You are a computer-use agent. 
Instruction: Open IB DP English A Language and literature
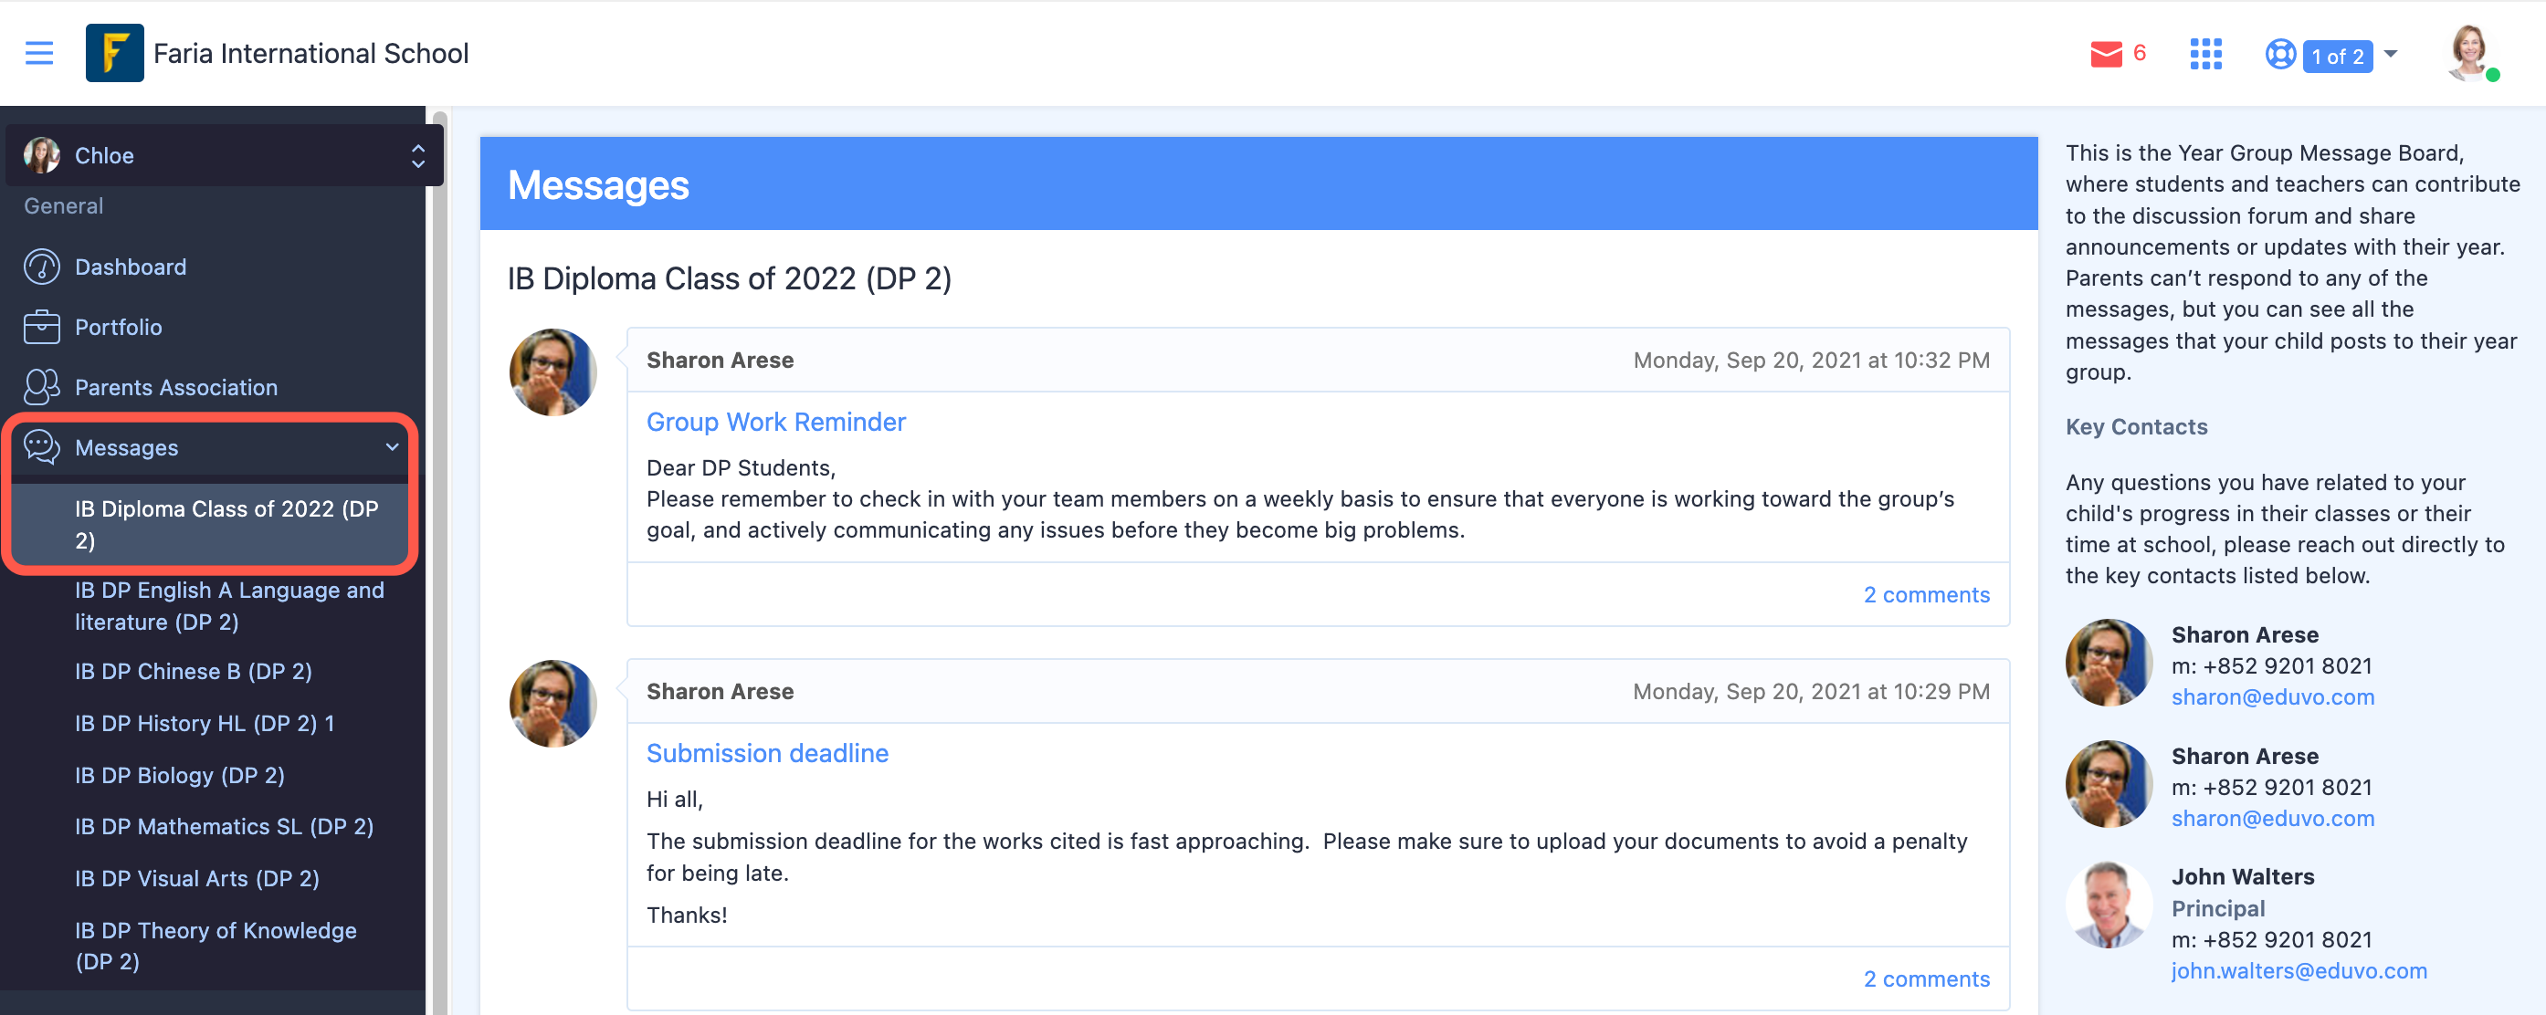(x=229, y=606)
